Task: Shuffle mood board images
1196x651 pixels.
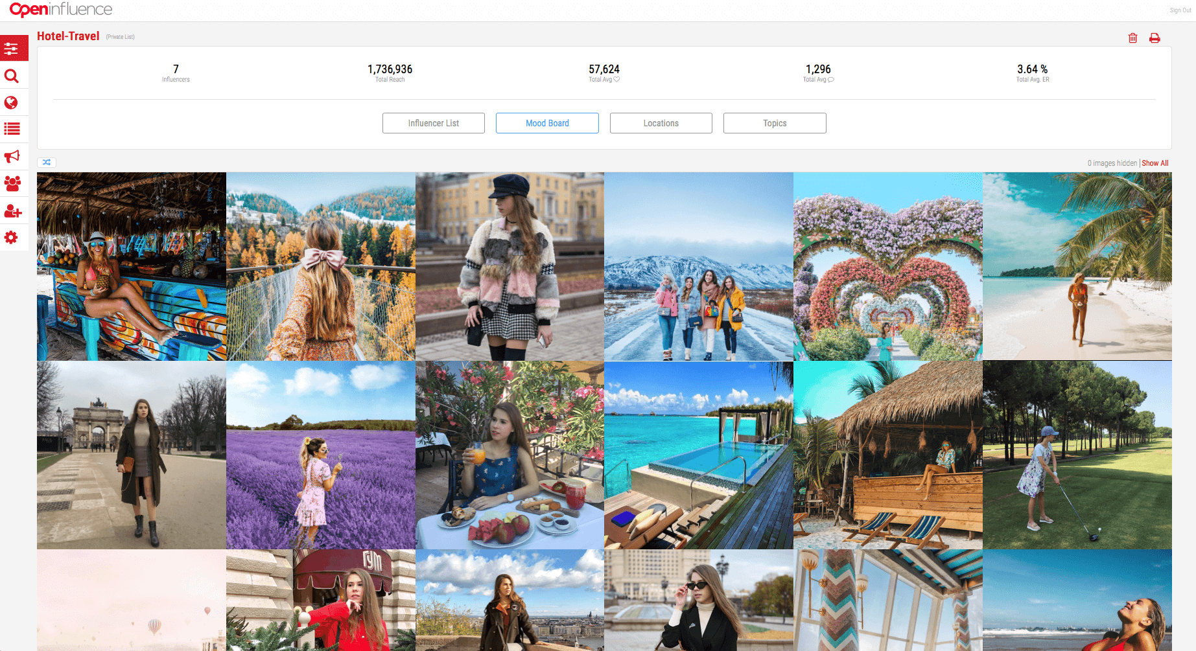Action: [x=47, y=163]
